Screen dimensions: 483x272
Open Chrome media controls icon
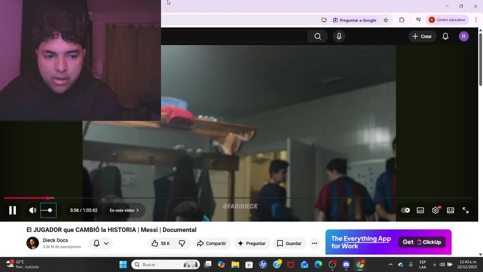click(418, 20)
